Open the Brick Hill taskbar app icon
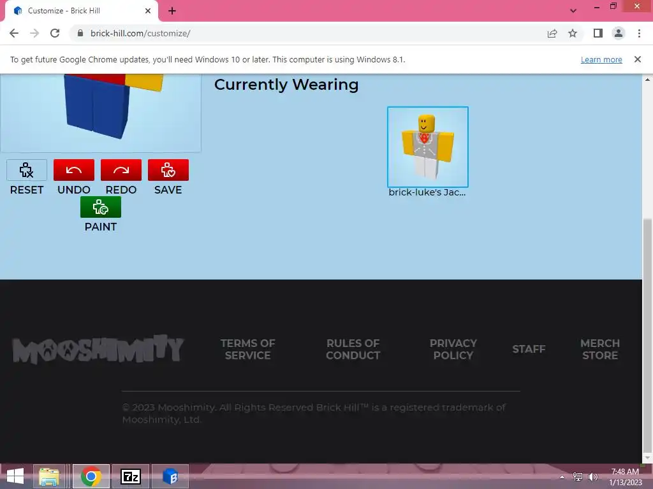The height and width of the screenshot is (489, 653). pos(170,476)
